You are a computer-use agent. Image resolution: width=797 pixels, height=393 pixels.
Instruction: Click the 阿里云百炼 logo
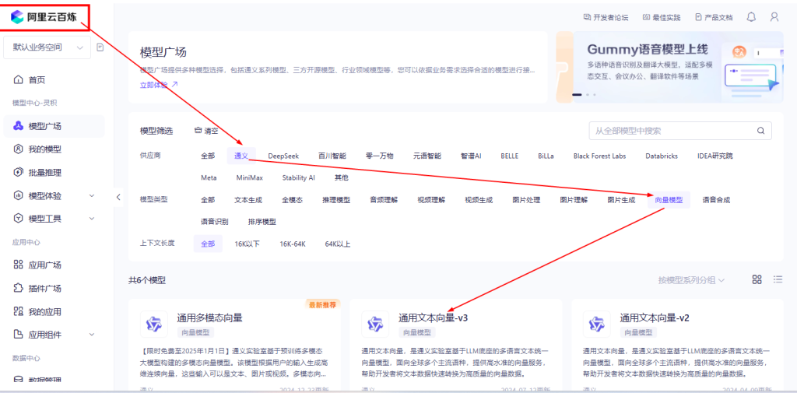coord(45,16)
